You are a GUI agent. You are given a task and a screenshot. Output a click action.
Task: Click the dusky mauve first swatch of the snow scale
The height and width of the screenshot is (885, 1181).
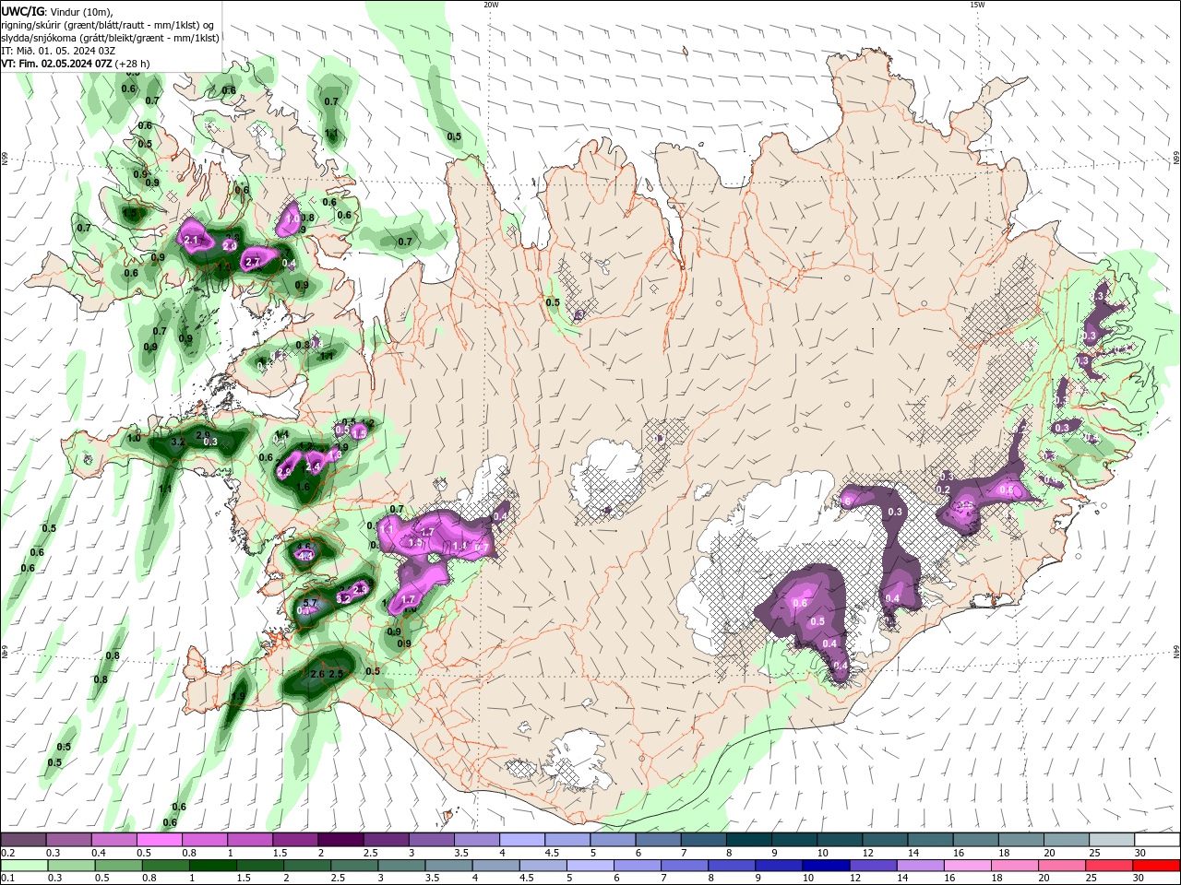click(x=24, y=840)
